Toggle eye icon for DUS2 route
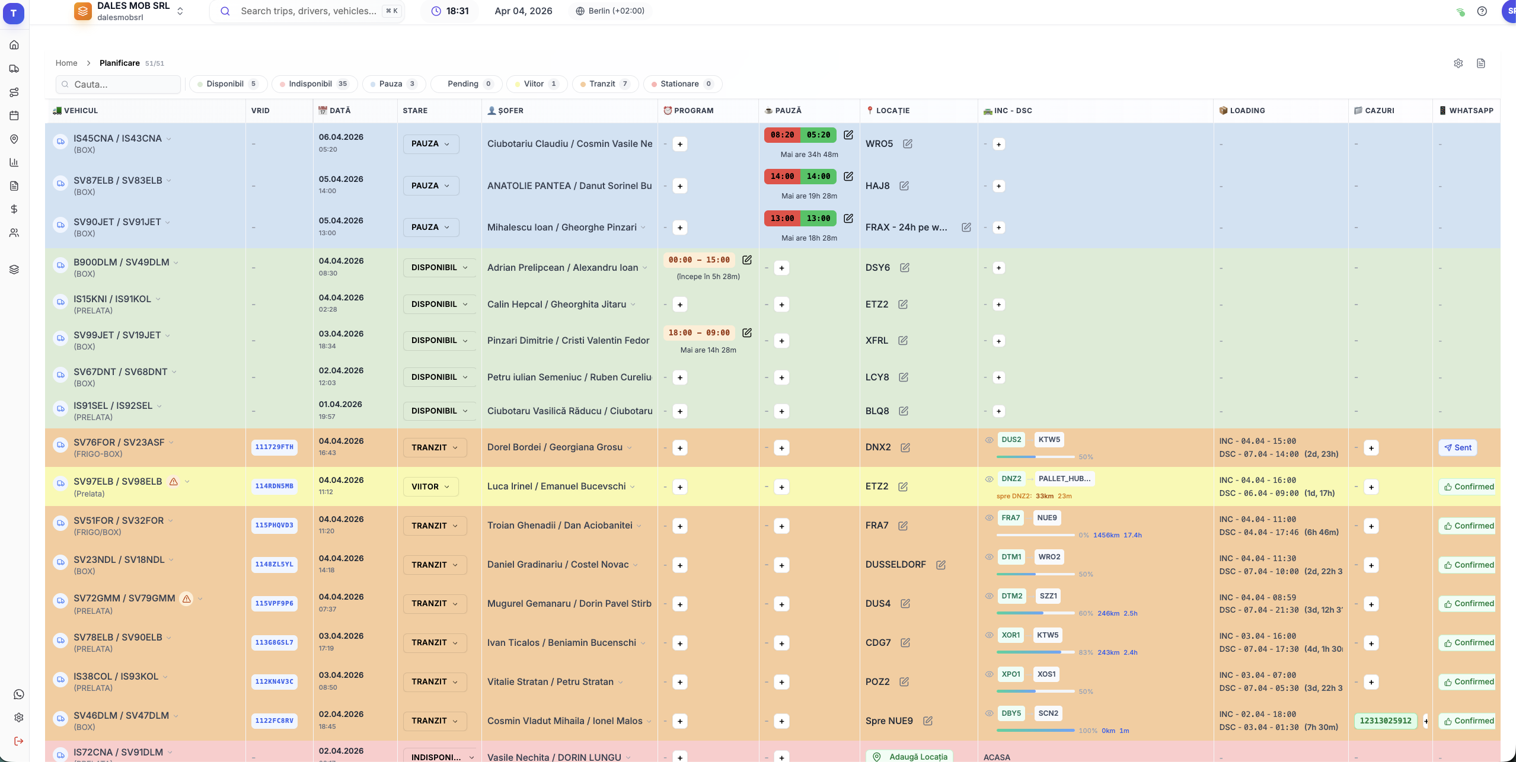The width and height of the screenshot is (1516, 762). (x=989, y=440)
